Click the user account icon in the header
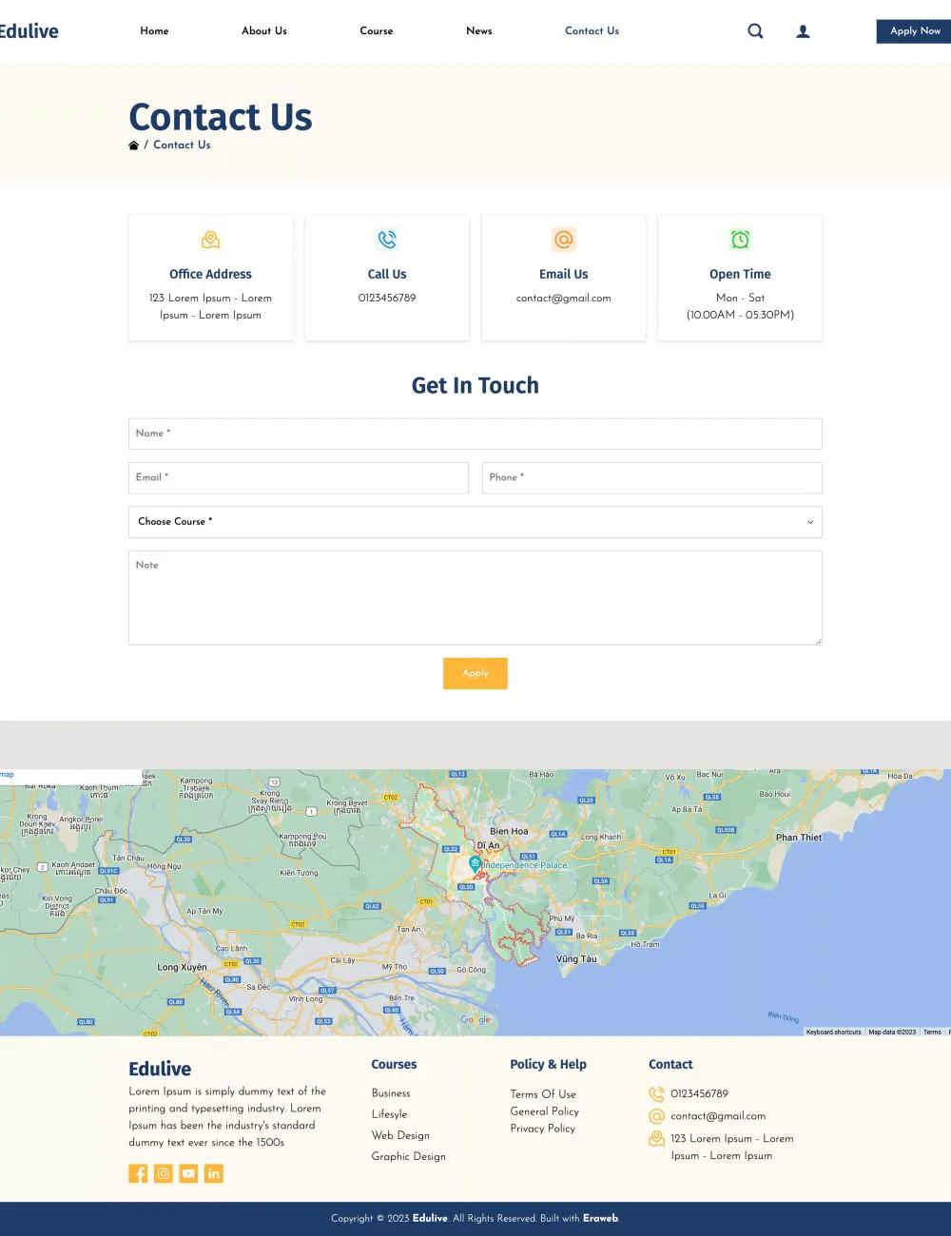 (803, 30)
